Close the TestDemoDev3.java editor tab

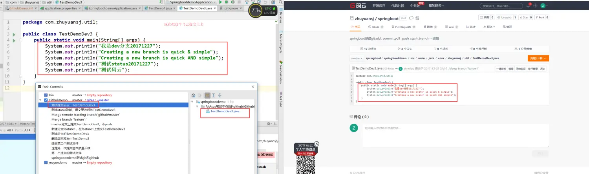215,8
